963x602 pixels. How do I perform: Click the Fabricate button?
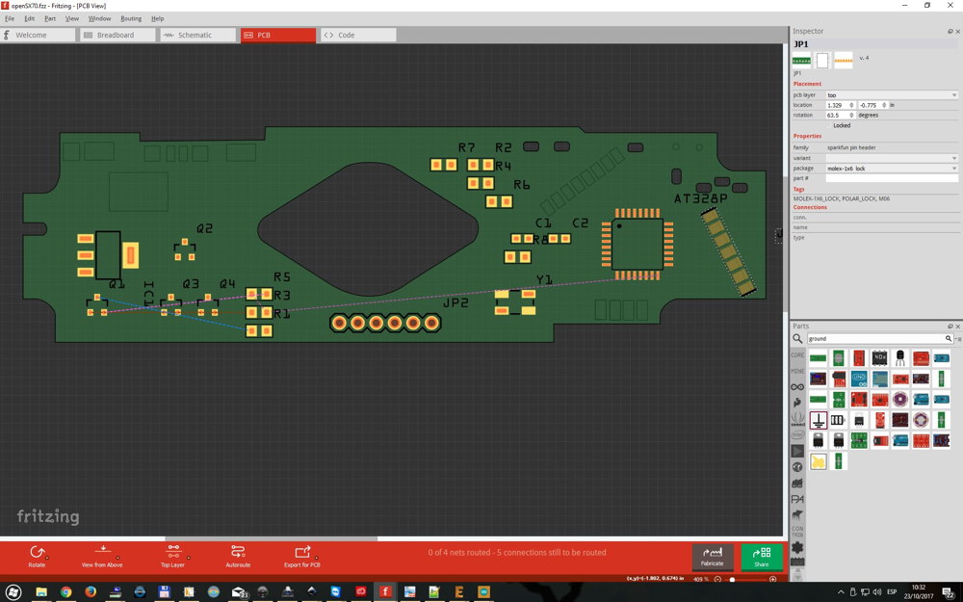pos(713,556)
